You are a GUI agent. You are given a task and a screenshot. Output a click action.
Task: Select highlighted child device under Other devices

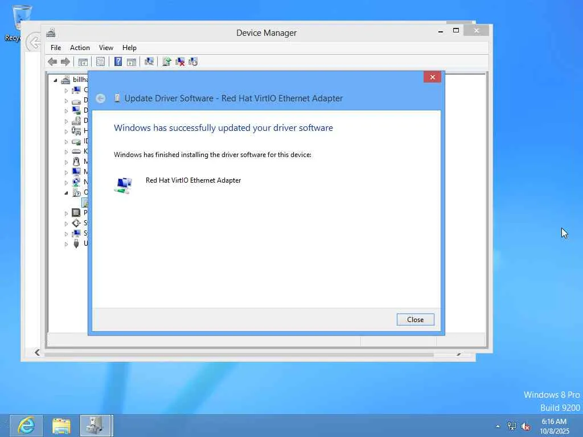[x=85, y=203]
